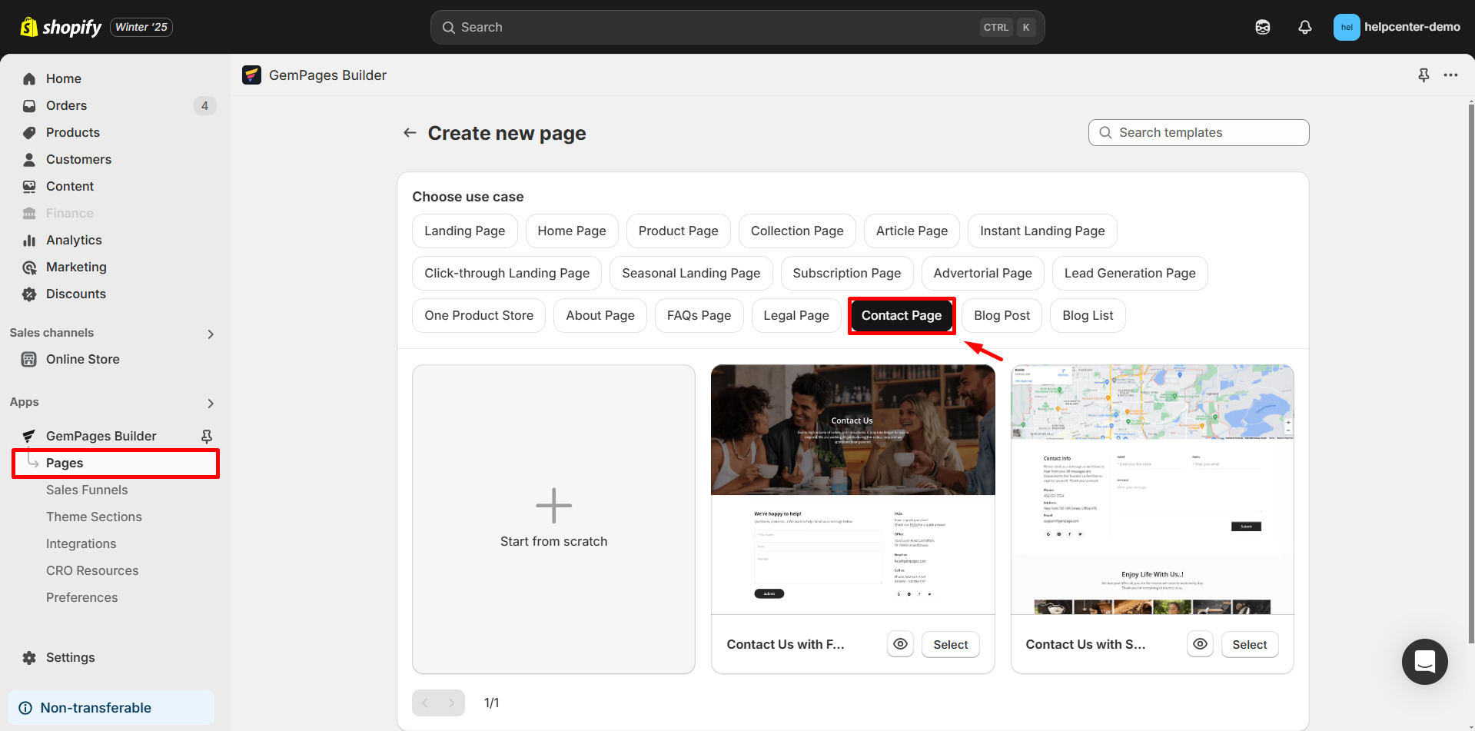1475x731 pixels.
Task: Click the back arrow beside Create new page
Action: coord(410,133)
